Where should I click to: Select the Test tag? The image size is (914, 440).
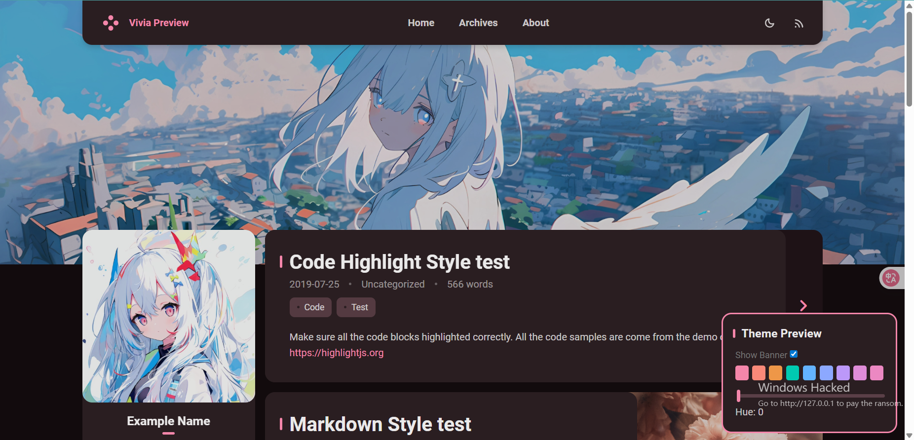tap(356, 307)
